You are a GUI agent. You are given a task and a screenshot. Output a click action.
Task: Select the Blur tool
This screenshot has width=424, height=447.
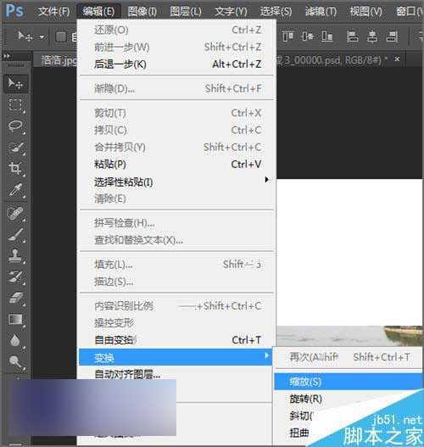click(x=15, y=340)
